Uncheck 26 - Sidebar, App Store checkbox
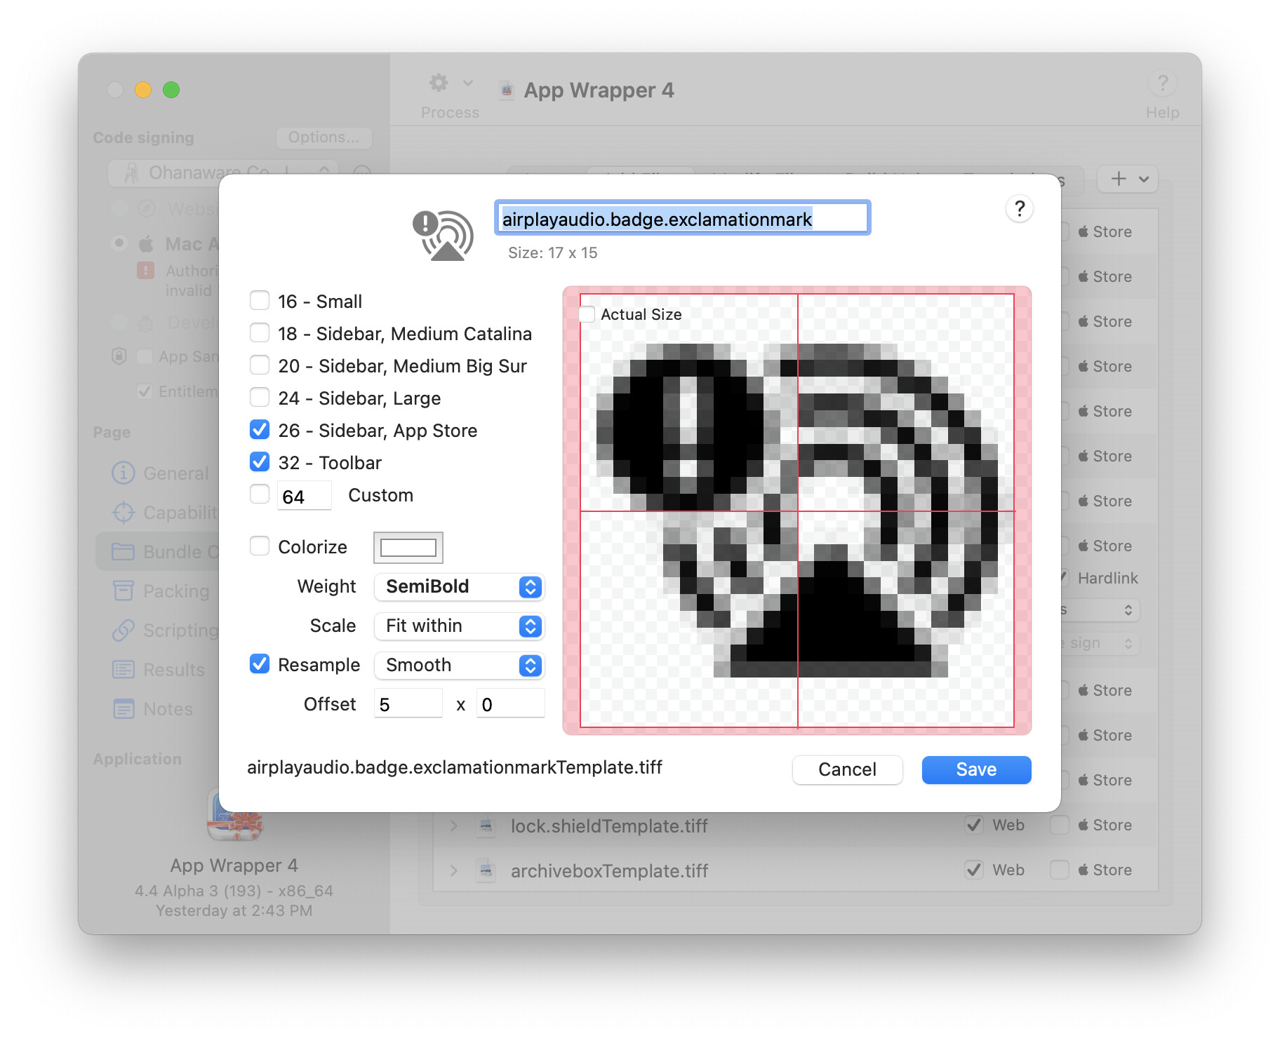The height and width of the screenshot is (1038, 1280). [x=260, y=430]
